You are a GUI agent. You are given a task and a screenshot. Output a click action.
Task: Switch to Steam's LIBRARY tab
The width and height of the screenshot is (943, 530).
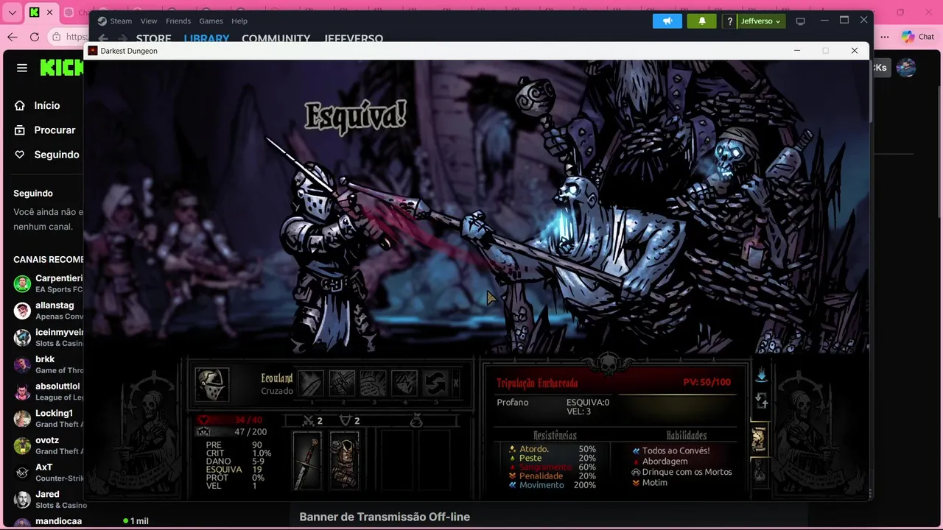click(x=206, y=38)
